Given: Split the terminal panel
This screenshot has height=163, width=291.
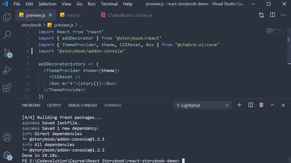Looking at the screenshot, I should coord(251,105).
